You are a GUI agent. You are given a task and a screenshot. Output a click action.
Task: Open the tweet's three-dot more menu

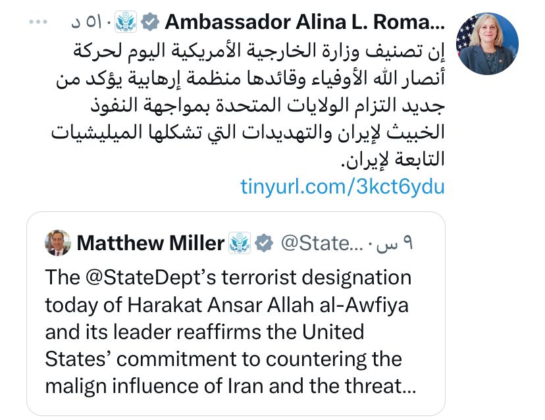pos(39,22)
